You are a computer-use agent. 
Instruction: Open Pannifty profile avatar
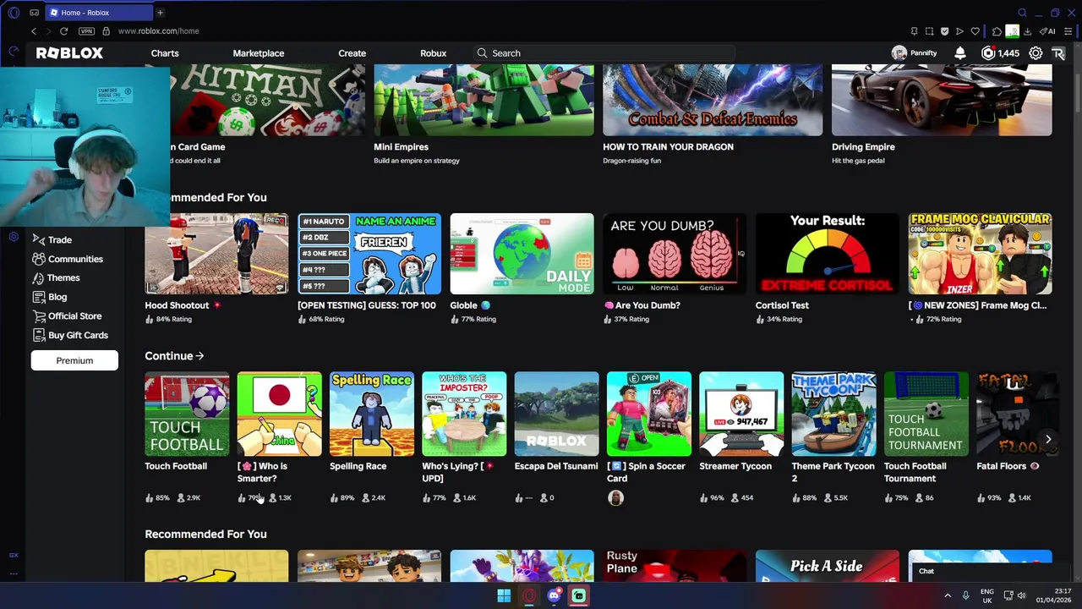pyautogui.click(x=899, y=53)
